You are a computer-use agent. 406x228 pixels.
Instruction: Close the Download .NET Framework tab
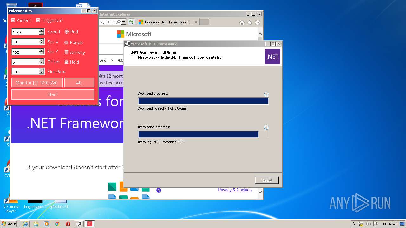[196, 22]
